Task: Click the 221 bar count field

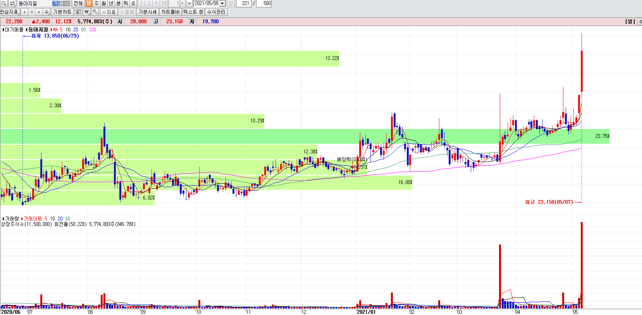Action: point(244,3)
